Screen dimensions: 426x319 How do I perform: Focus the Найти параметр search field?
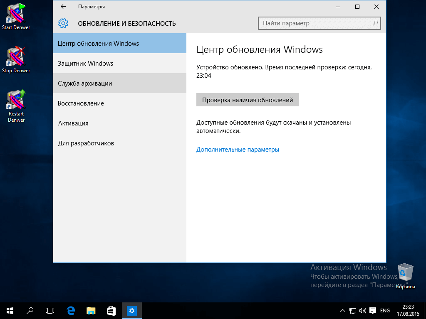click(x=319, y=23)
